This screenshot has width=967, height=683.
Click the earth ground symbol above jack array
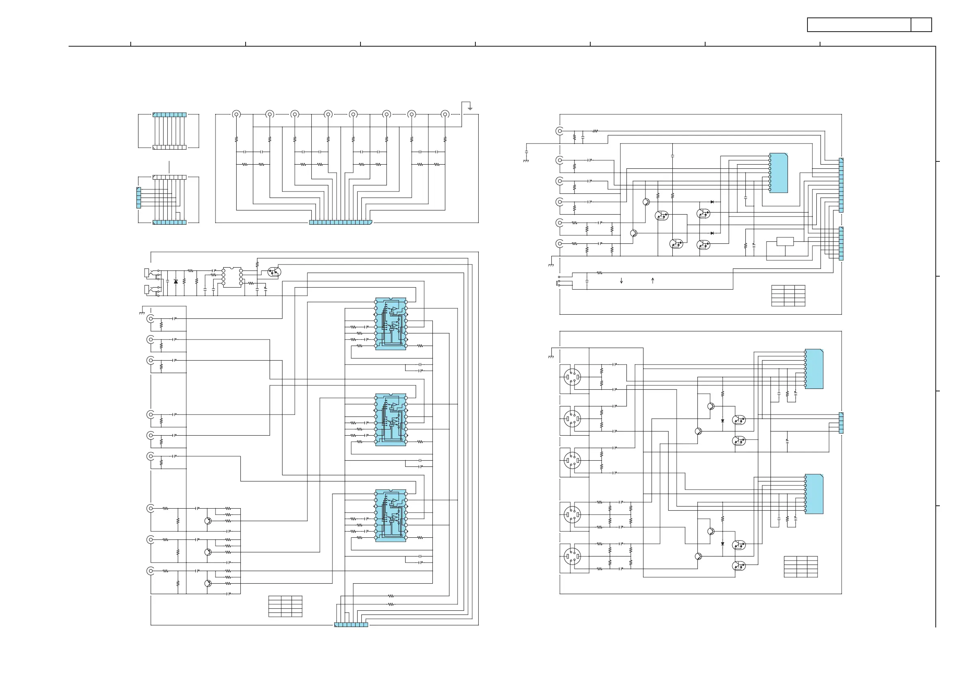[x=470, y=109]
